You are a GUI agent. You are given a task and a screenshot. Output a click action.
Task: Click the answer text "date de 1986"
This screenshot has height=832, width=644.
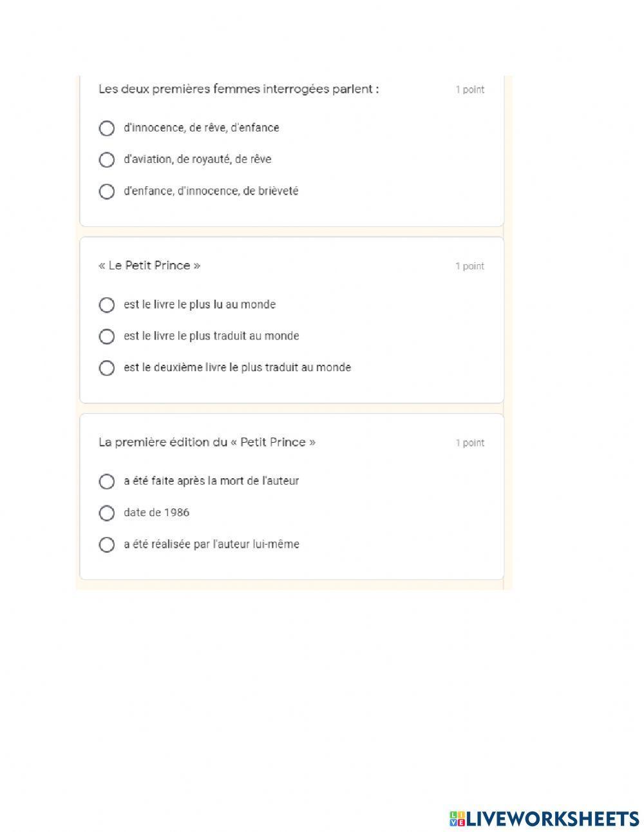[156, 513]
